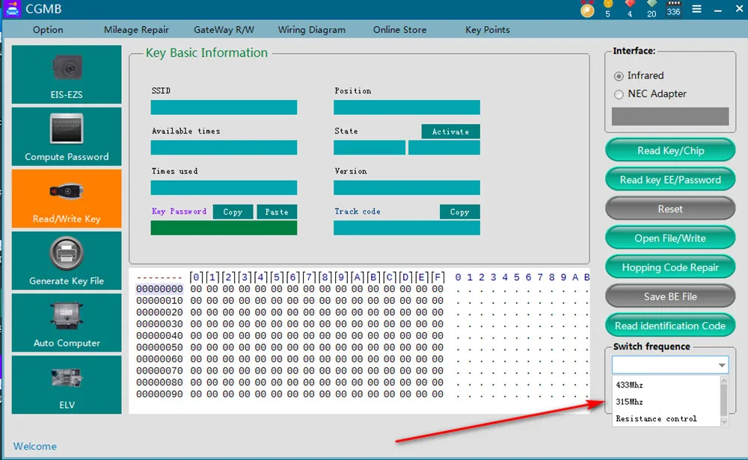Click the frequency list scrollbar down arrow
The height and width of the screenshot is (460, 748).
click(x=723, y=422)
